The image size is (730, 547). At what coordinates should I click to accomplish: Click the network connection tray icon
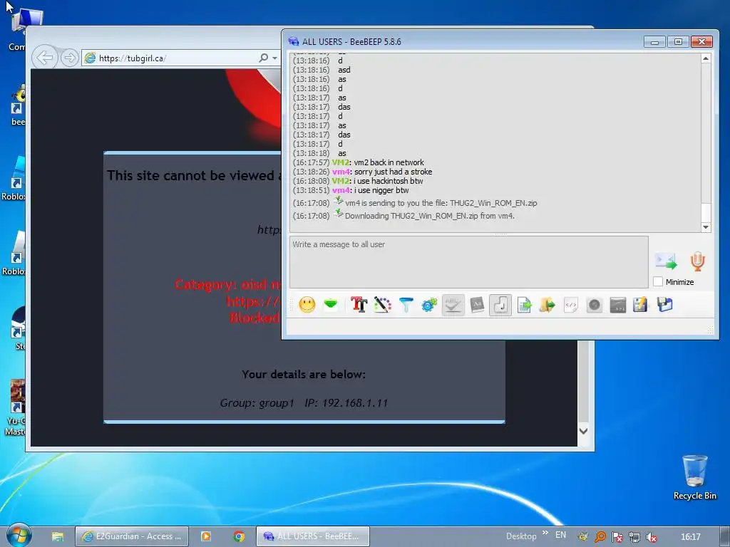tap(634, 537)
